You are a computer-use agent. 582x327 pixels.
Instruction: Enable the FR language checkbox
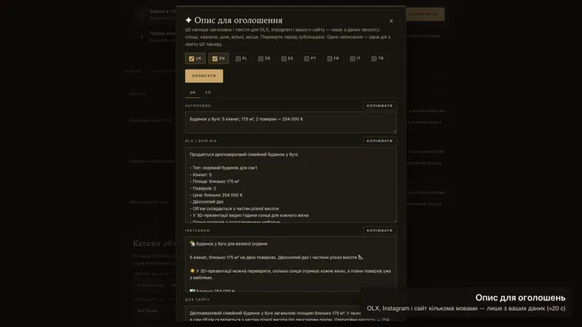tap(330, 59)
